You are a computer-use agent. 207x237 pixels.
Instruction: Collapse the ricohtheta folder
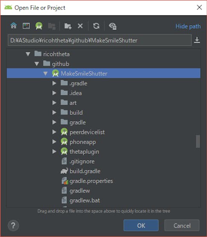[x=28, y=54]
